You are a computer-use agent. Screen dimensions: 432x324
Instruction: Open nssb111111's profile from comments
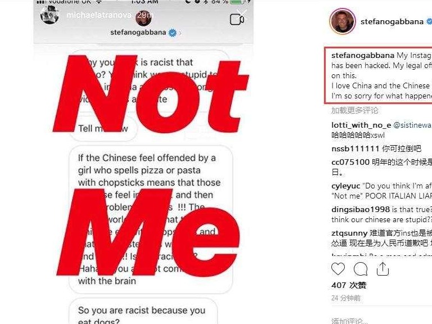point(355,148)
